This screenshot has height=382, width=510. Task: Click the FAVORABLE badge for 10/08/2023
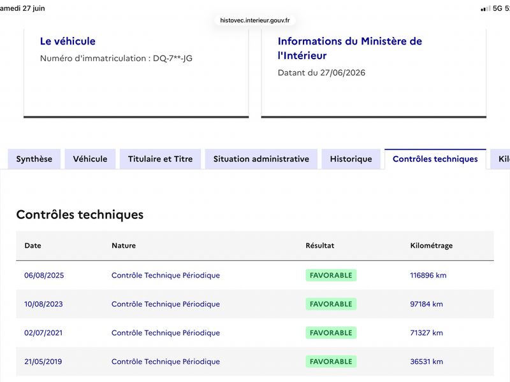[331, 304]
